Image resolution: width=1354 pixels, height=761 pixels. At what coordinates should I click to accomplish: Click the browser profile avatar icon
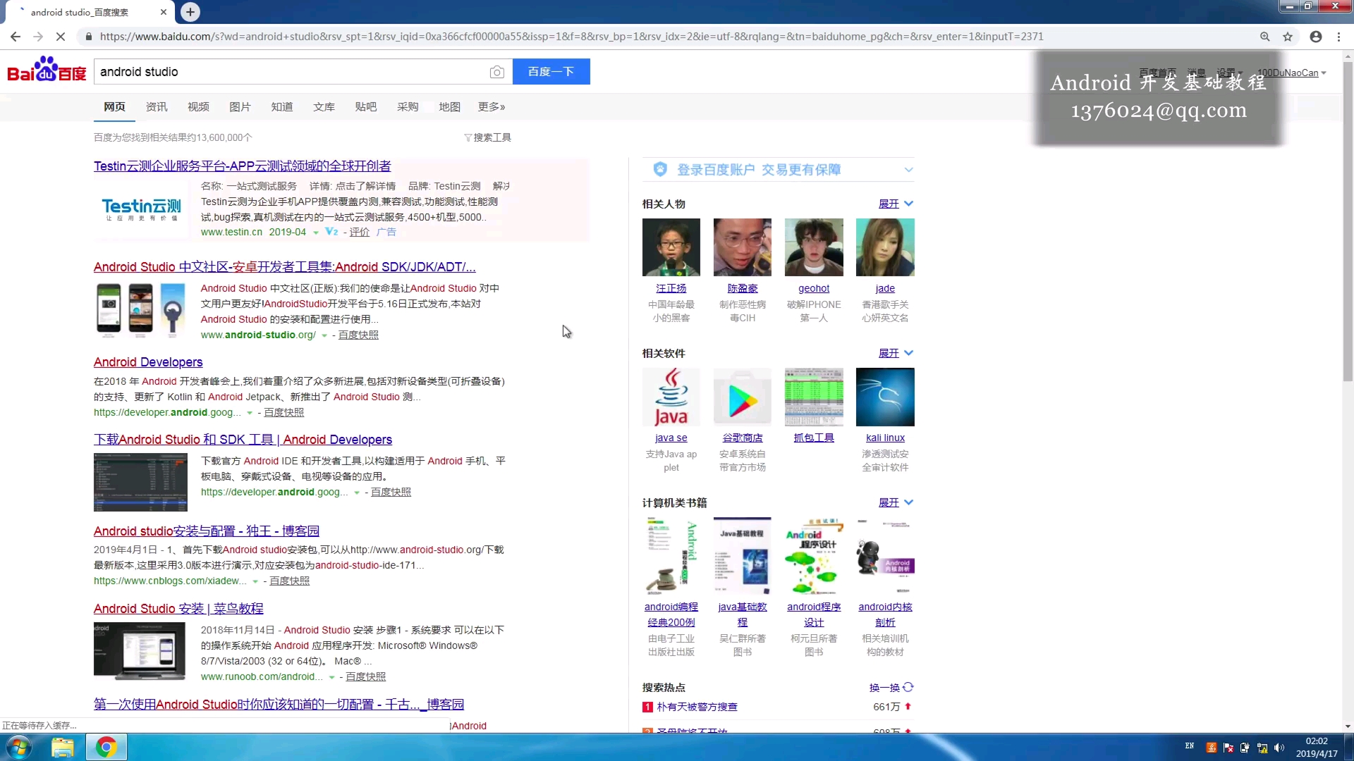tap(1315, 37)
